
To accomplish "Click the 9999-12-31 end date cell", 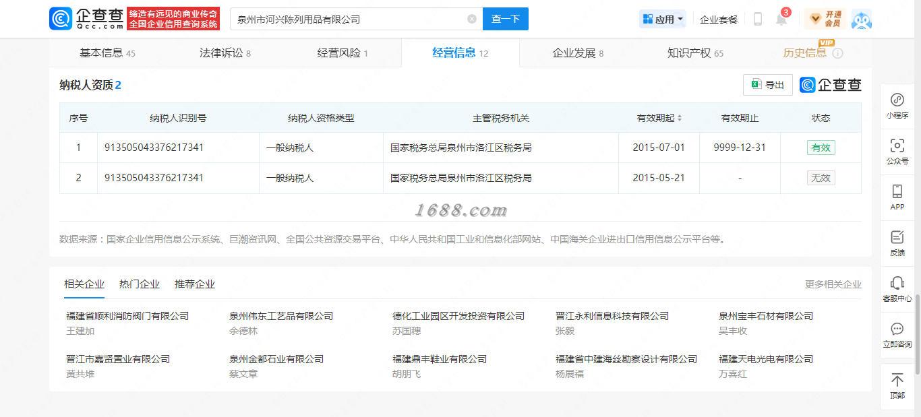I will tap(740, 148).
